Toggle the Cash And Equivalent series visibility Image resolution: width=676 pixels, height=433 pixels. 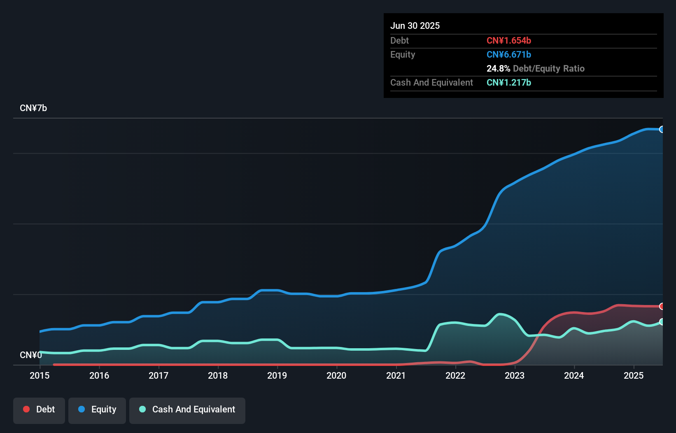coord(187,410)
